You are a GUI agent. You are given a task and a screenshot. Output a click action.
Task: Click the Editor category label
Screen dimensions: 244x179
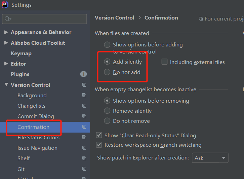(18, 64)
